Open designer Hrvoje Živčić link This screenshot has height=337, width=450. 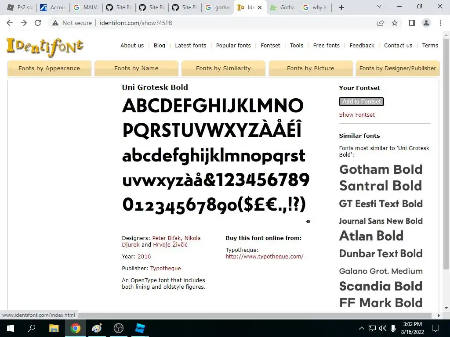tap(170, 244)
